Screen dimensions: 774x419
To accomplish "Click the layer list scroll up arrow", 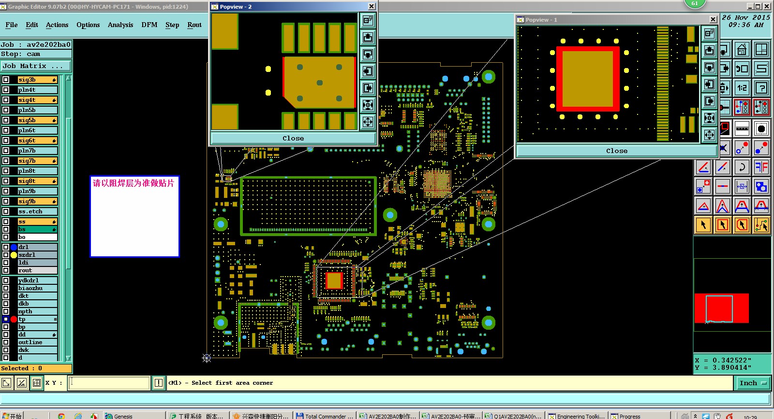I will click(68, 78).
